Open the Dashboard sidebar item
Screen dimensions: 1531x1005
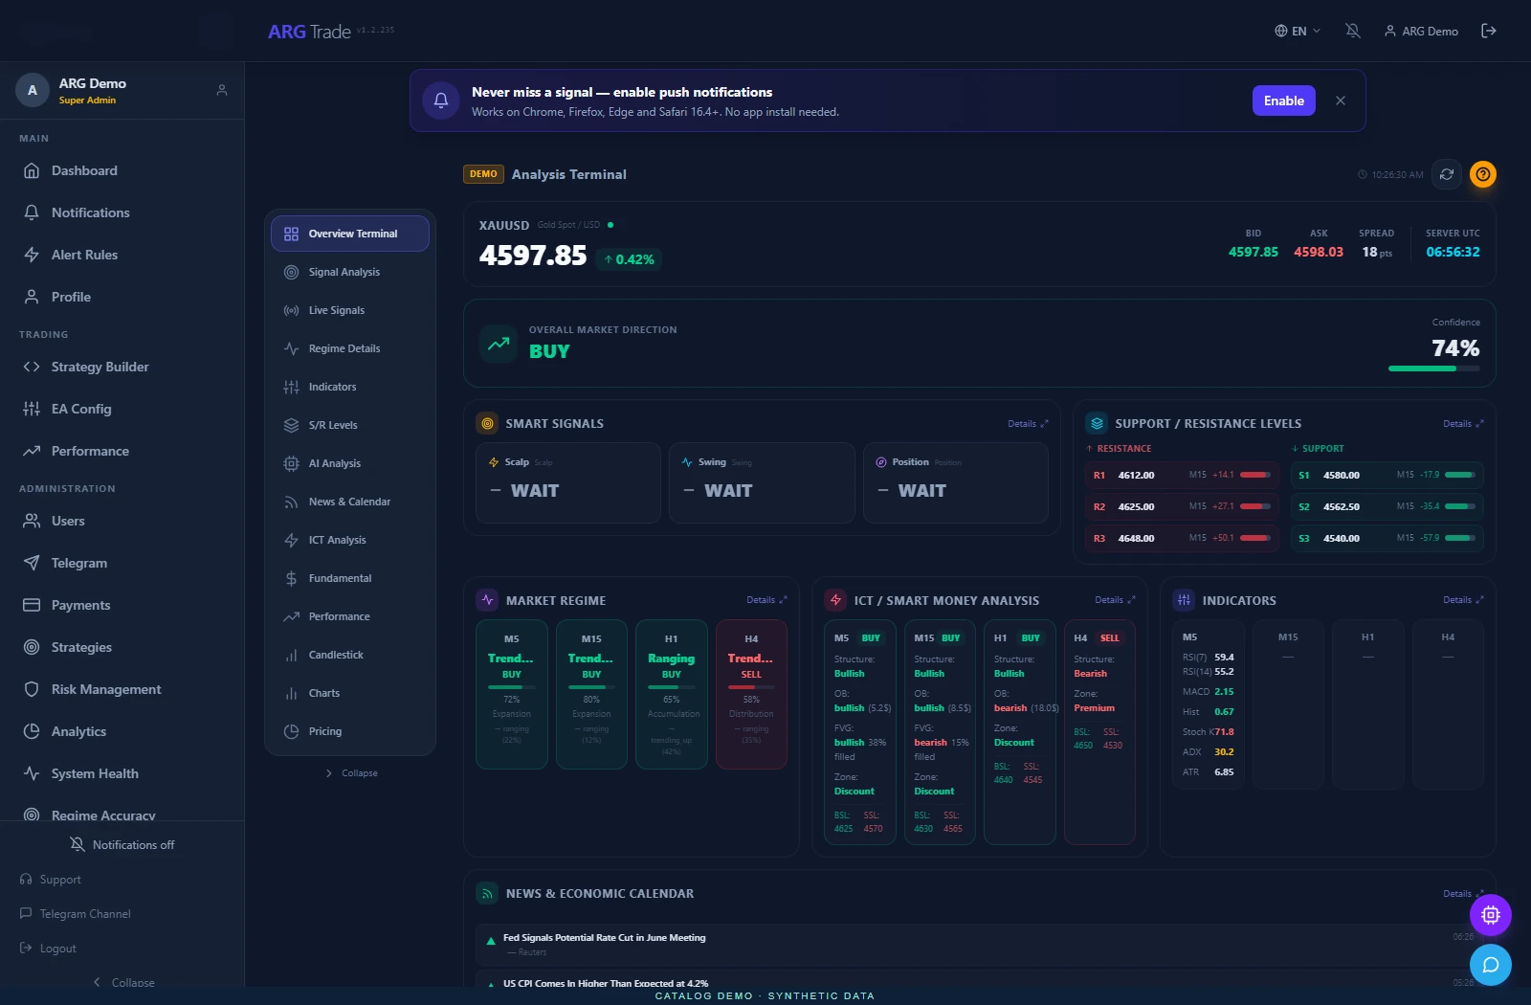coord(122,170)
